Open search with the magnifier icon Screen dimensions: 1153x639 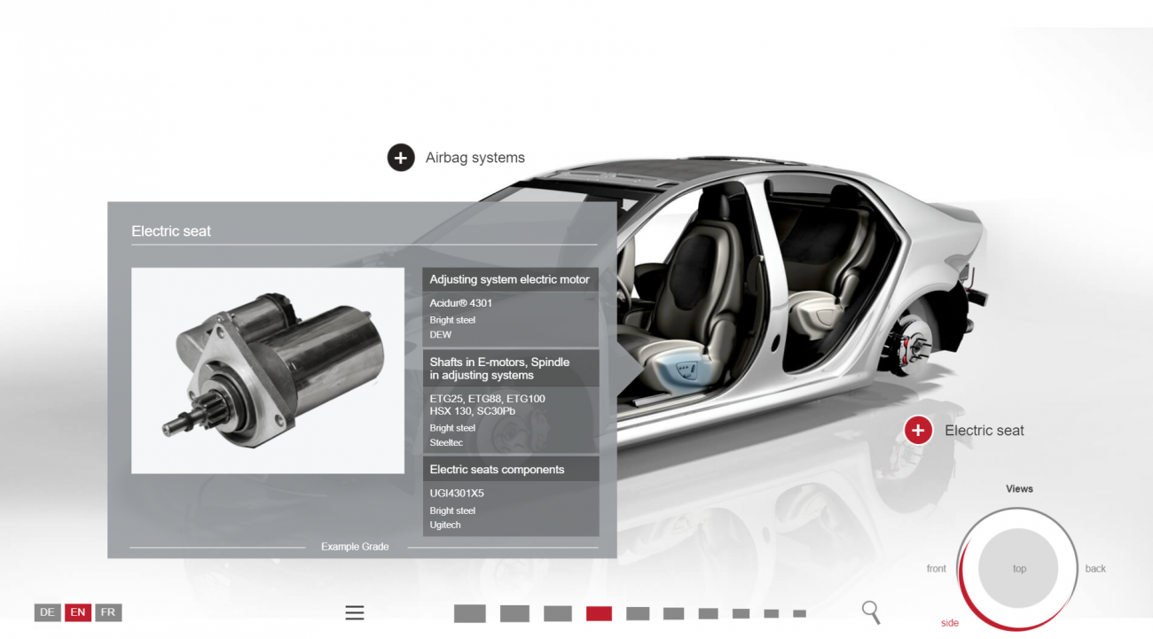pos(871,612)
